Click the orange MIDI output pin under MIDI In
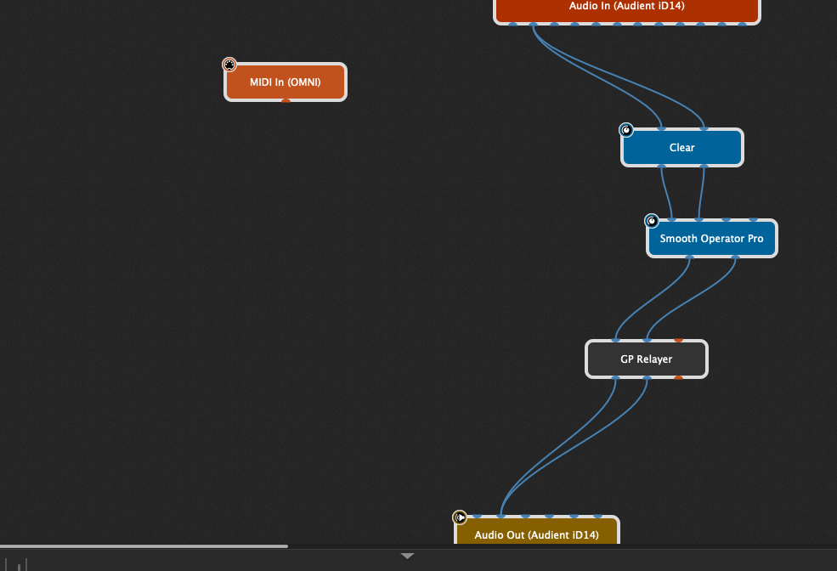Screen dimensions: 837x571 pyautogui.click(x=286, y=100)
